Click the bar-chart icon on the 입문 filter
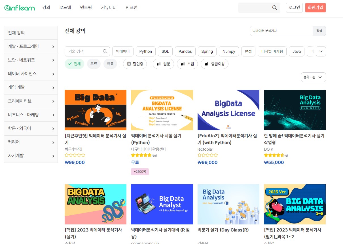Screen dimensions: 343x244 click(x=159, y=64)
